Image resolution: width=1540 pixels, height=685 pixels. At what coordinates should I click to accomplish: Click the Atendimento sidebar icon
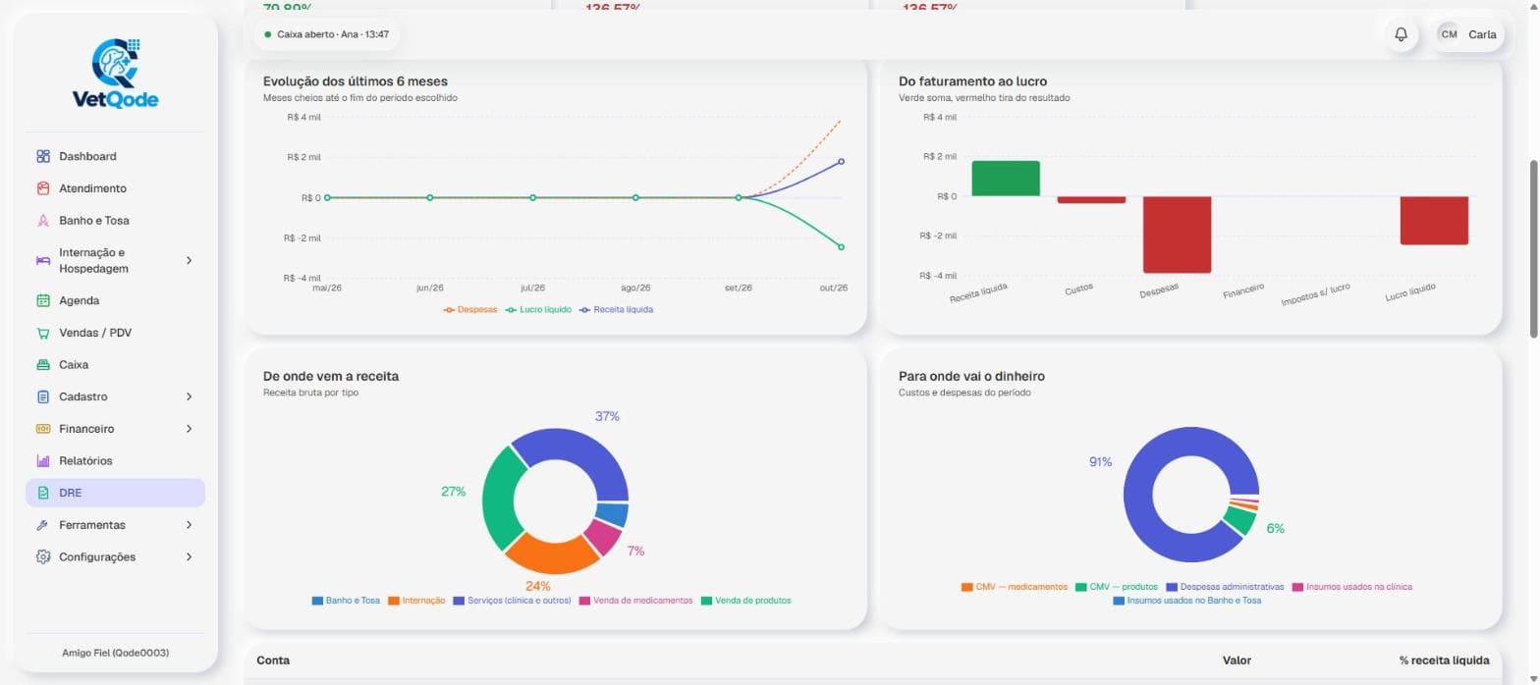click(x=42, y=188)
